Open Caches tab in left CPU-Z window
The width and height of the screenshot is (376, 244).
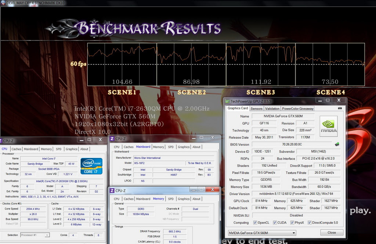click(16, 149)
